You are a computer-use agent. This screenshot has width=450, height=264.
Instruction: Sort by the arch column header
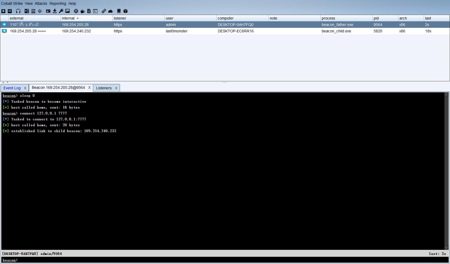(x=411, y=18)
